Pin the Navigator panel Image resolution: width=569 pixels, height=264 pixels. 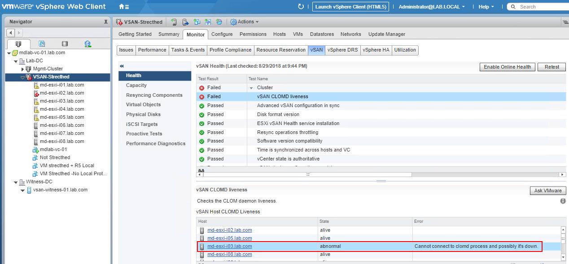click(x=106, y=22)
